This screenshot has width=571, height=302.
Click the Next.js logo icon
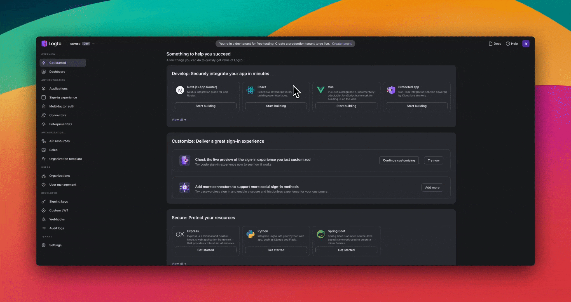point(180,90)
